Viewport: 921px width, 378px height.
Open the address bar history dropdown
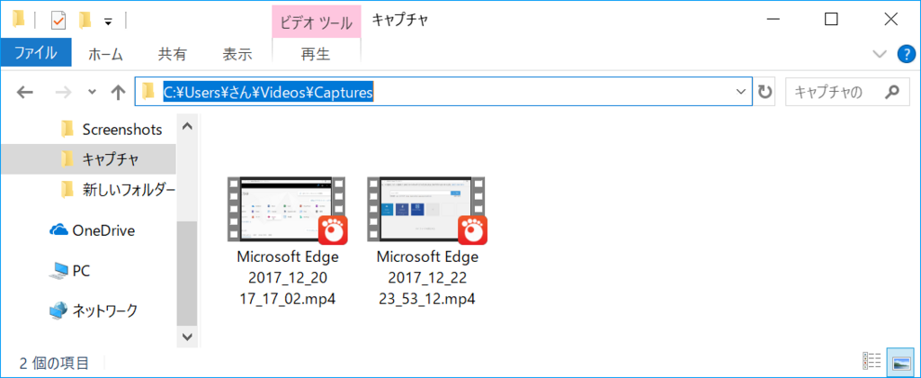[x=741, y=93]
